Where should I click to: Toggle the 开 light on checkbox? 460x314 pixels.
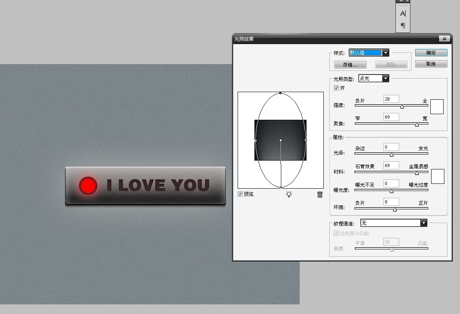337,88
